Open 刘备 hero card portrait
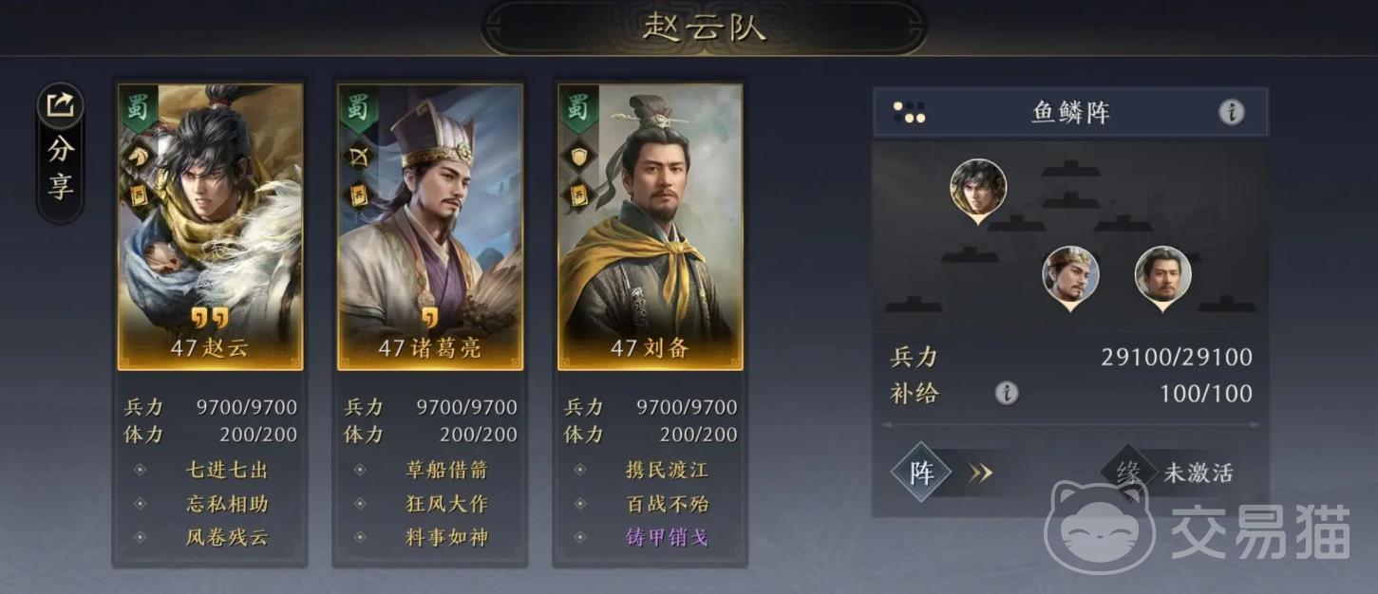Viewport: 1378px width, 594px height. pyautogui.click(x=651, y=227)
